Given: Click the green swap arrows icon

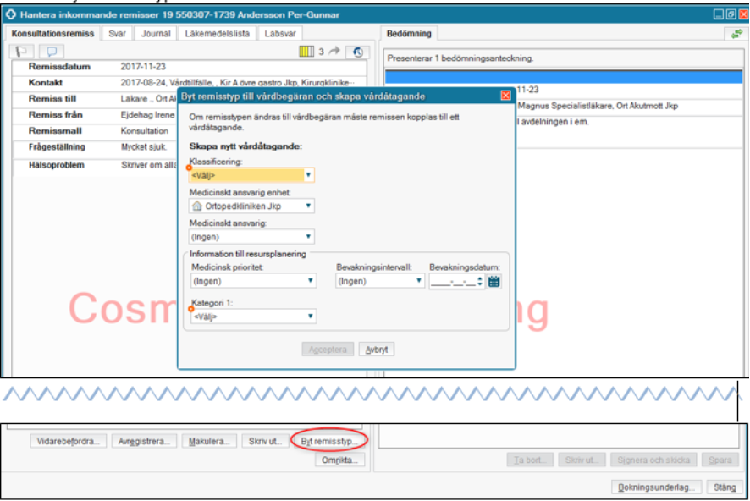Looking at the screenshot, I should (x=736, y=34).
